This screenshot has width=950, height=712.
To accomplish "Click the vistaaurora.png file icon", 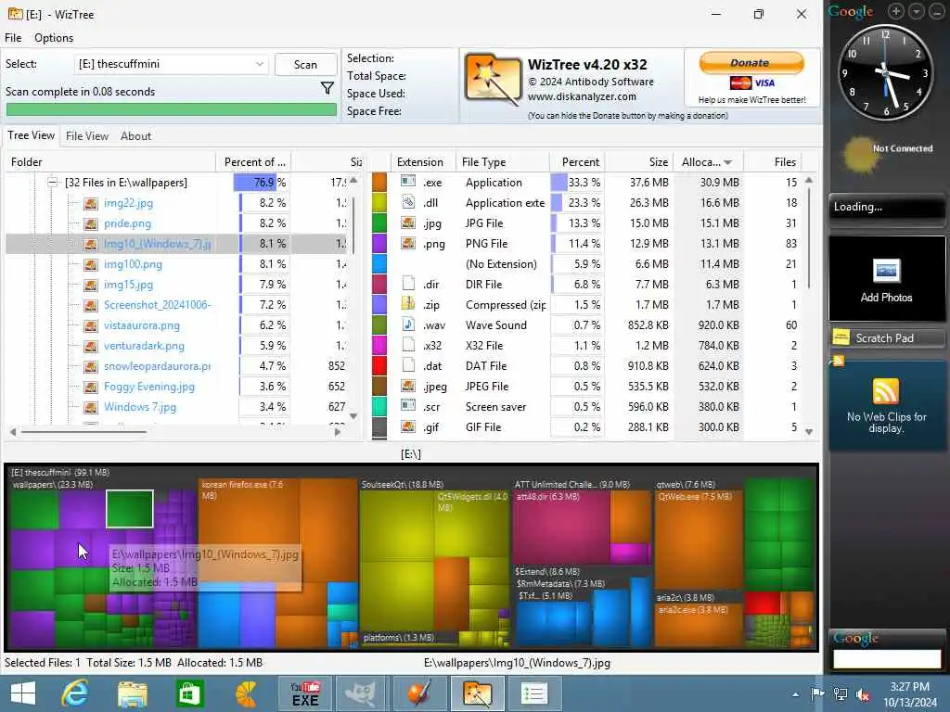I will click(91, 325).
